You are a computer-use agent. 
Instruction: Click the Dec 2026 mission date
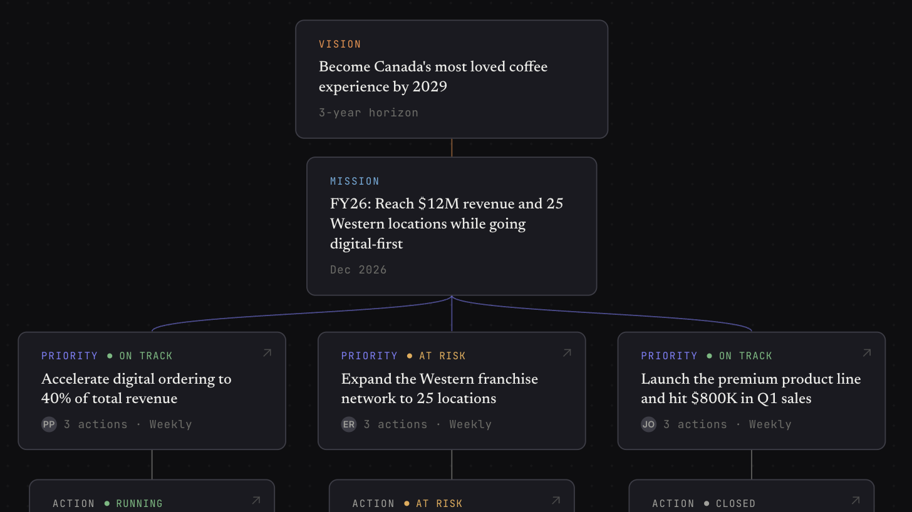pos(358,270)
